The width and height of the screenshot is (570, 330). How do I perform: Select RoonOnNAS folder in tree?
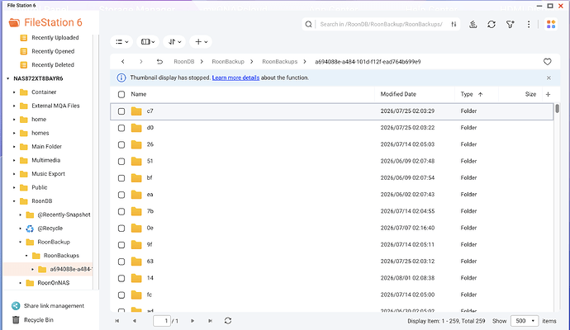[54, 283]
